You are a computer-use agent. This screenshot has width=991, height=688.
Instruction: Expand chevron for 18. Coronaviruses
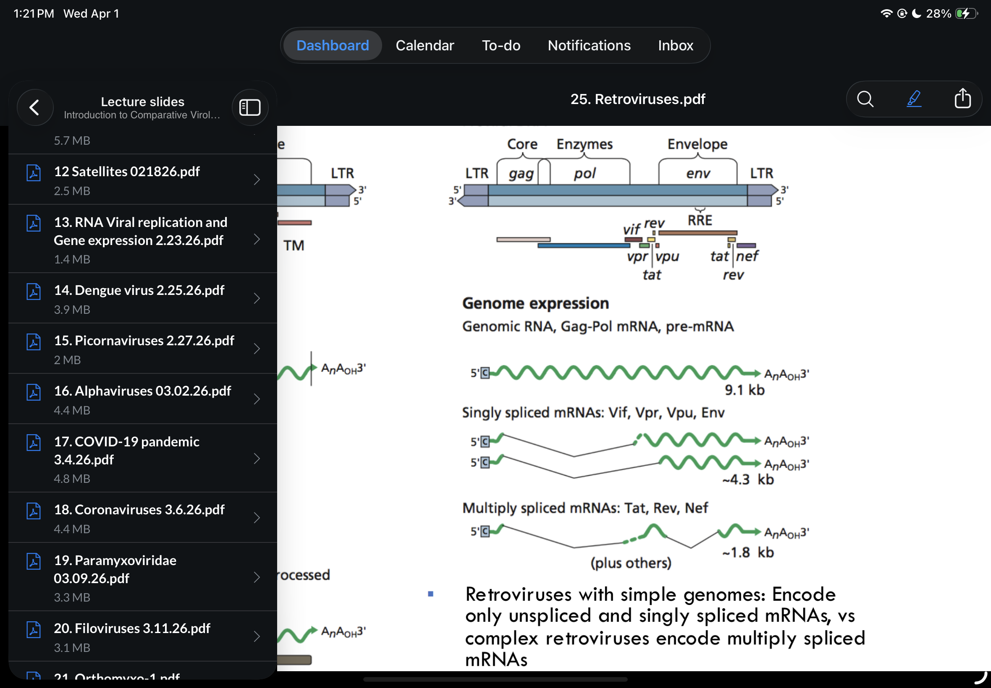coord(257,518)
